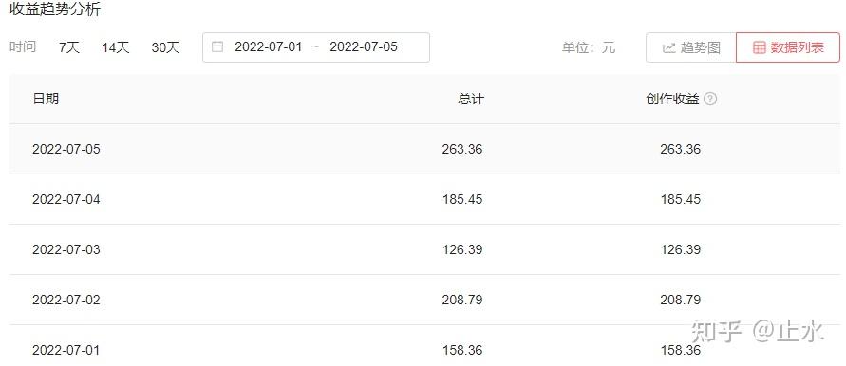Viewport: 846px width, 366px height.
Task: Select the 7天 time range
Action: tap(69, 47)
